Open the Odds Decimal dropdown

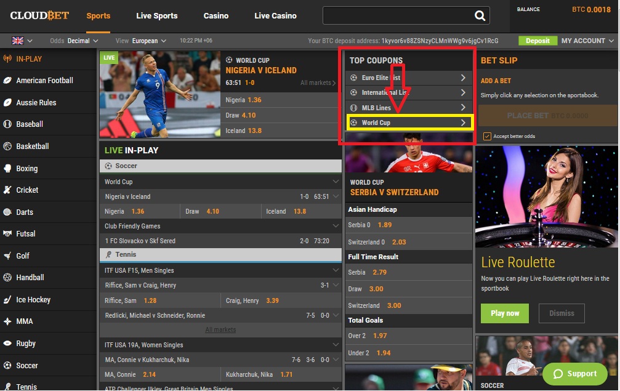[x=74, y=41]
